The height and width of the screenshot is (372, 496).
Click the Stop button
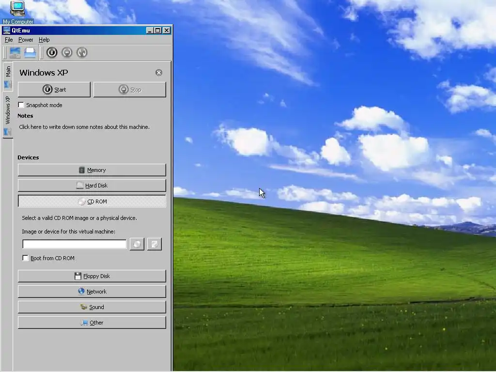(130, 90)
